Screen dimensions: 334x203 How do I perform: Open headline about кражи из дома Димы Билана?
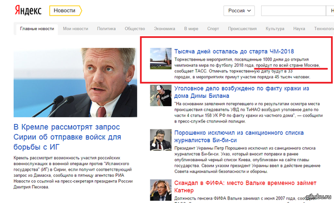(x=242, y=92)
